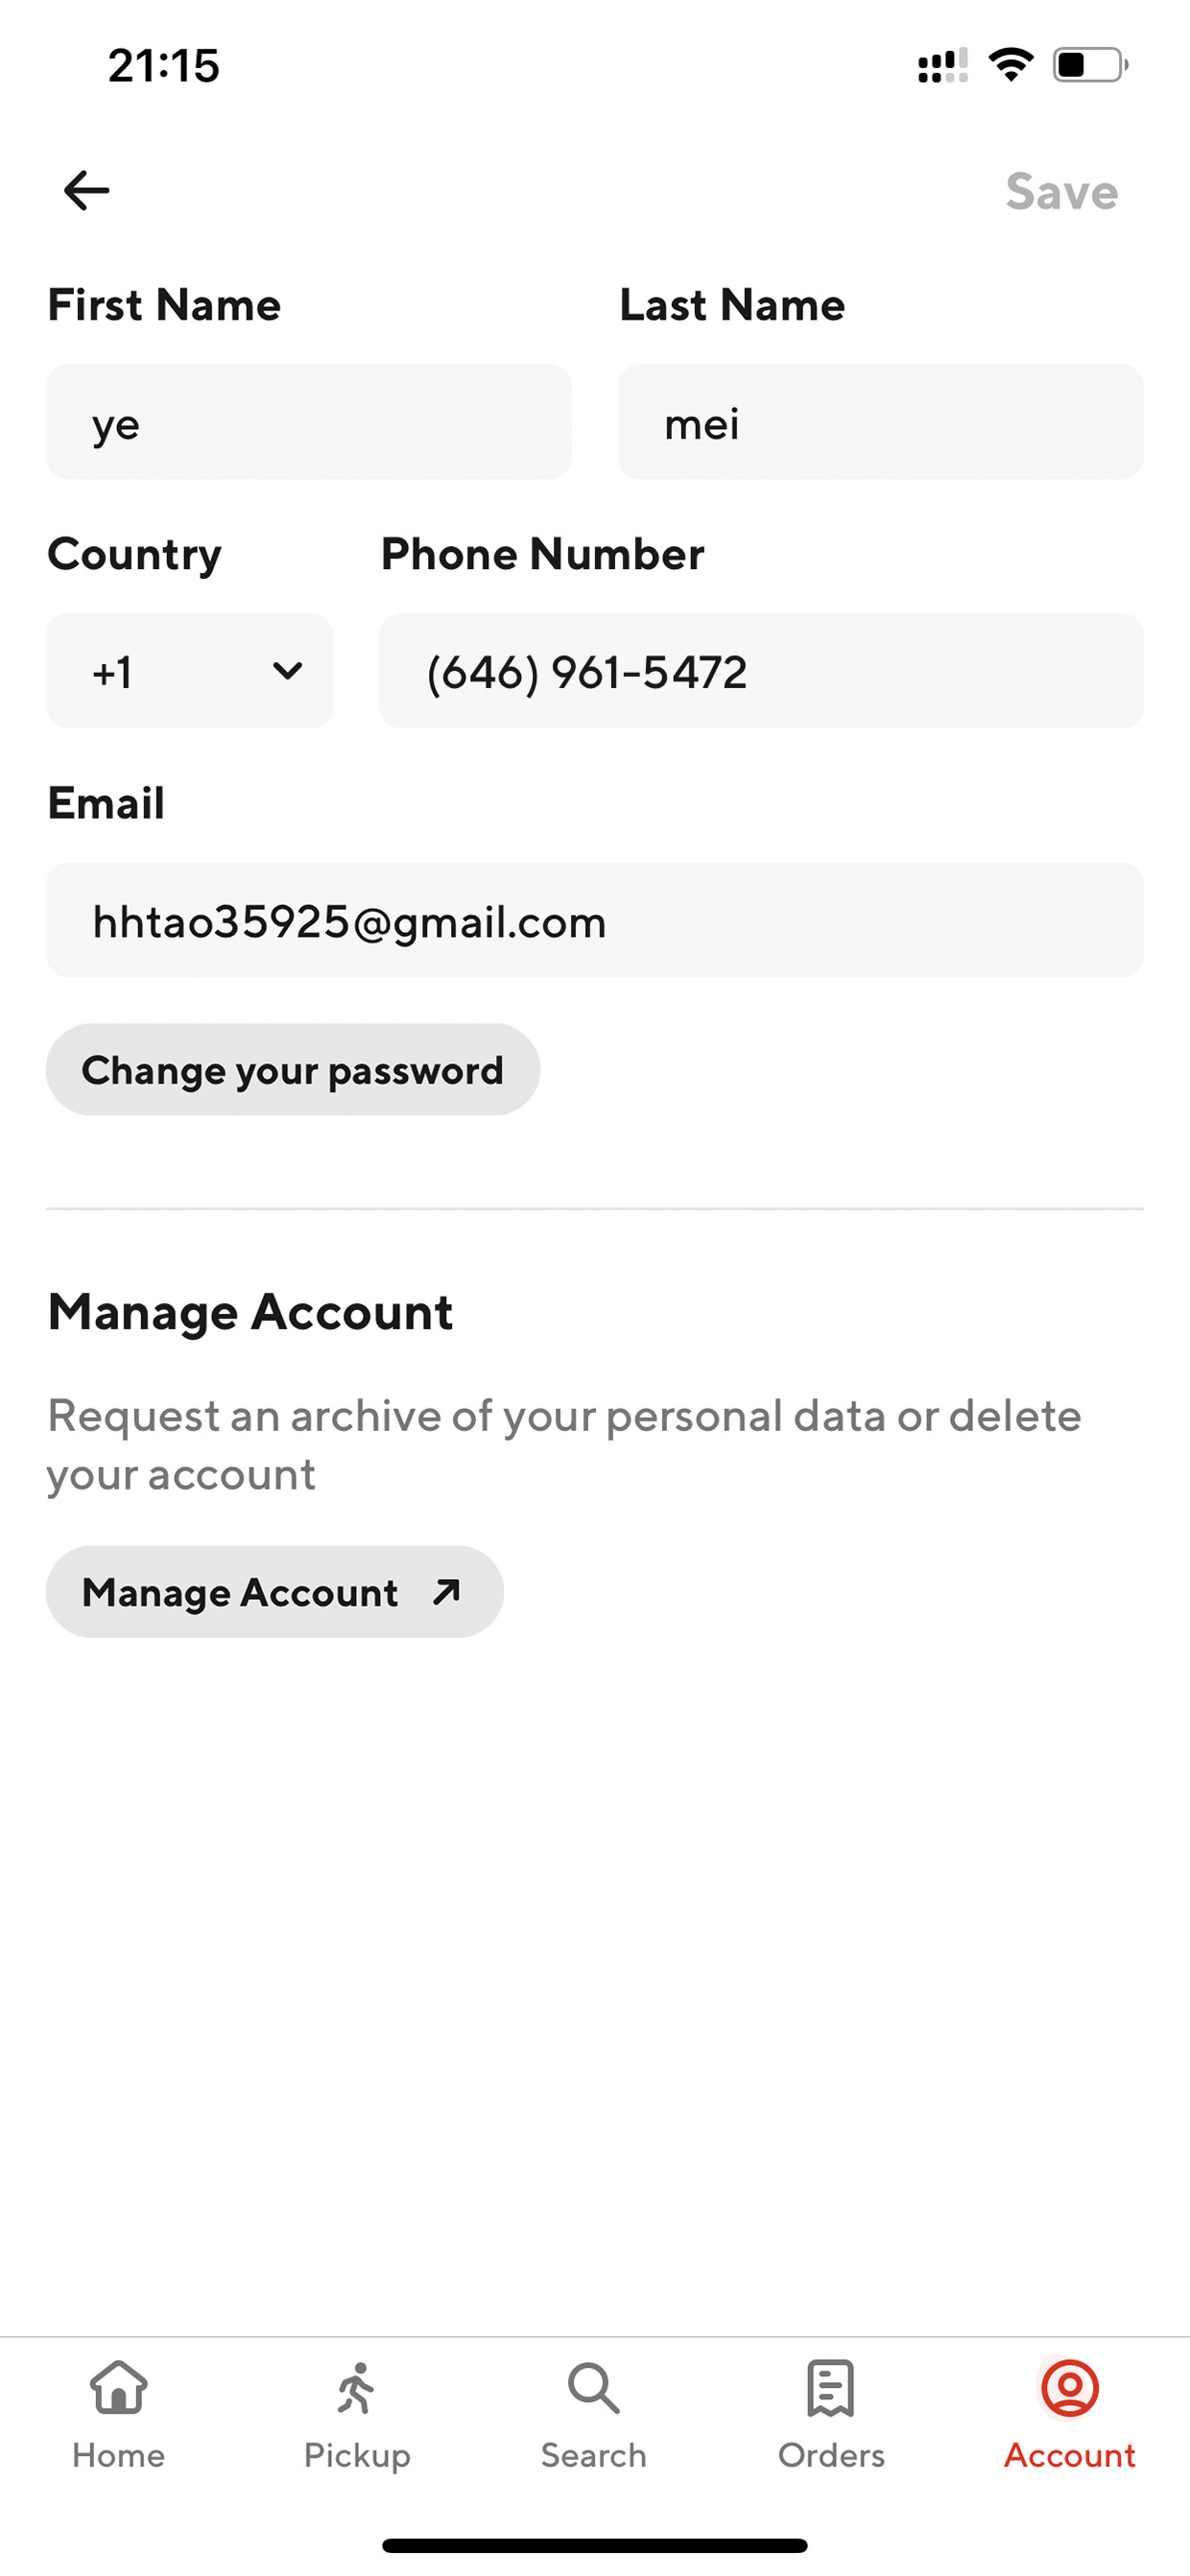The image size is (1190, 2576).
Task: Tap the Home house icon
Action: 119,2387
